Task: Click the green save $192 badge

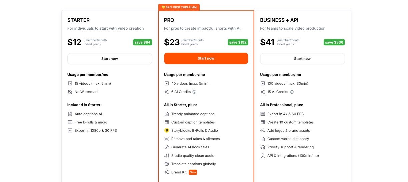Action: tap(238, 42)
